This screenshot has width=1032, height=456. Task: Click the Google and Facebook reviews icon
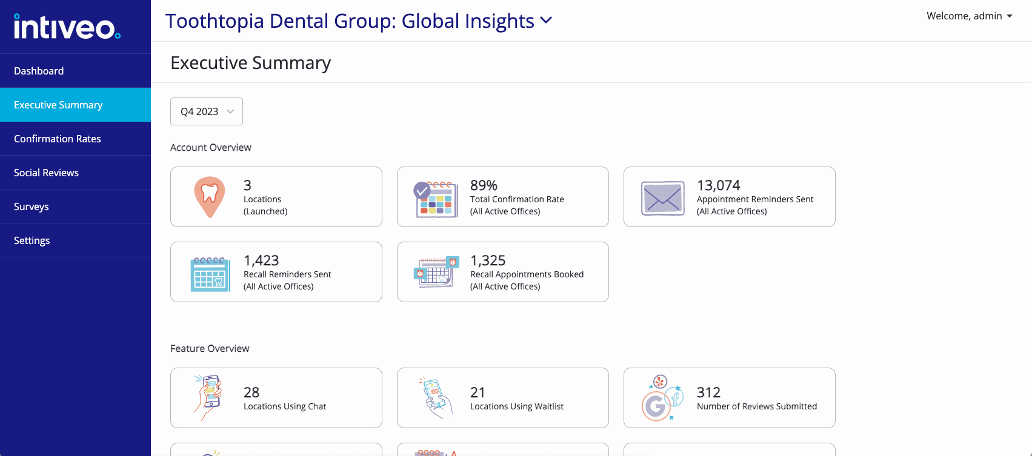tap(662, 398)
